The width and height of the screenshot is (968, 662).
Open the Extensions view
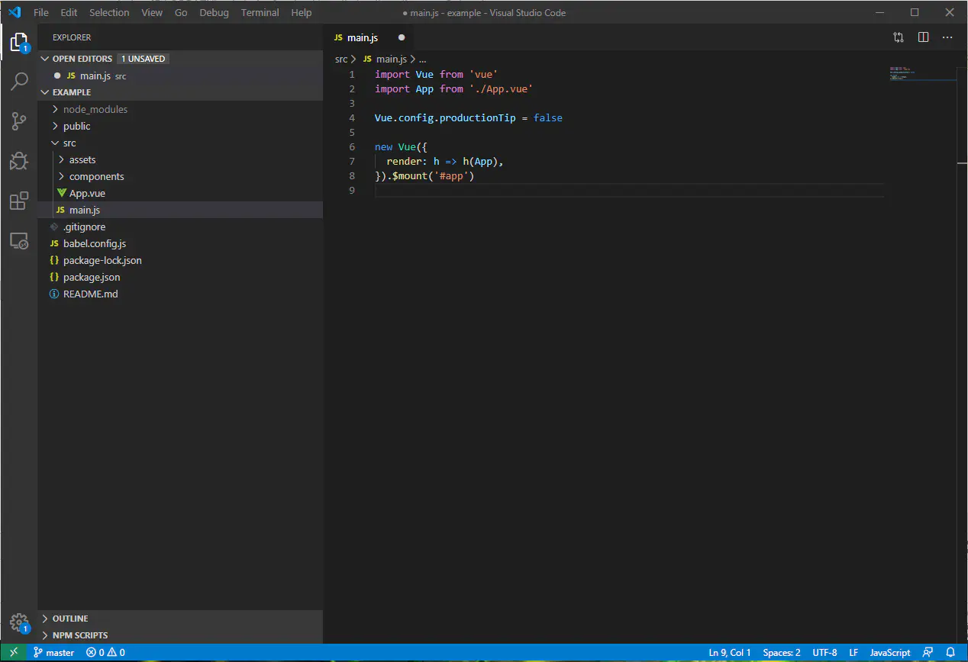tap(19, 201)
